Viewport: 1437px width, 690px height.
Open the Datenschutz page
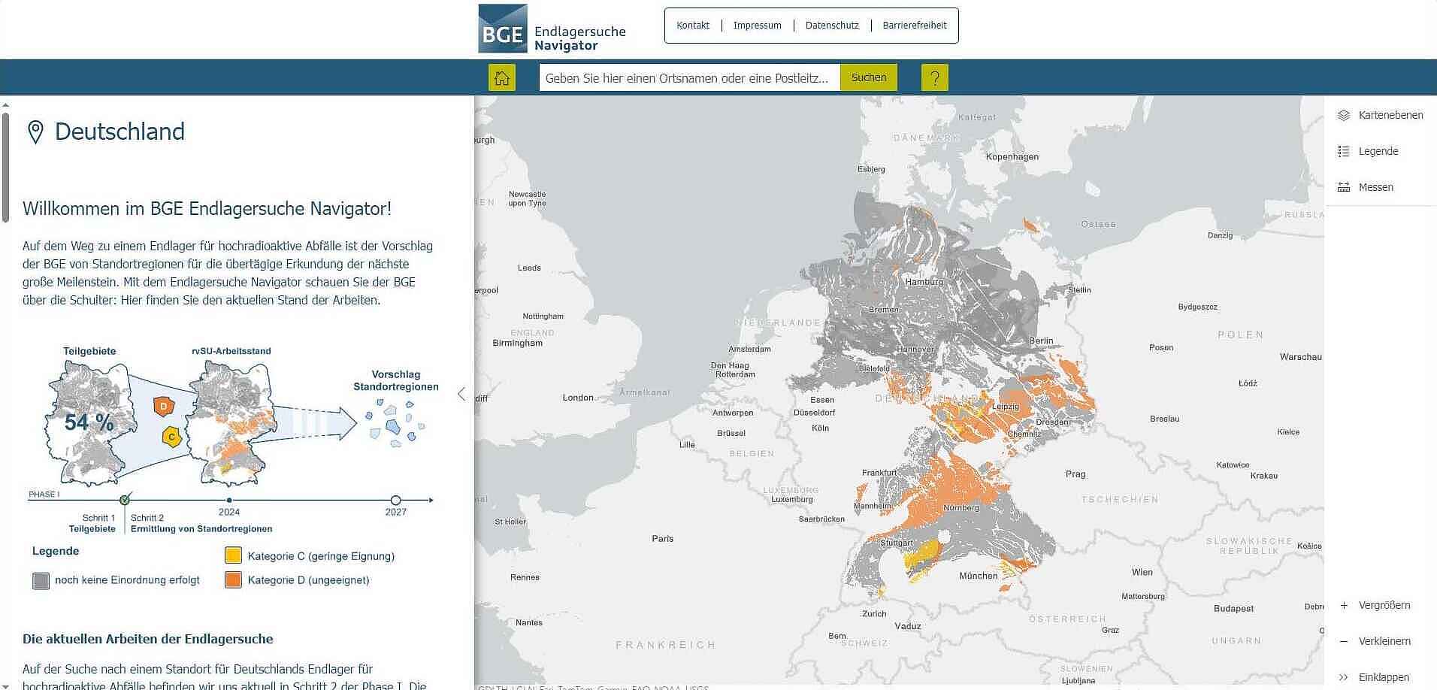(832, 25)
